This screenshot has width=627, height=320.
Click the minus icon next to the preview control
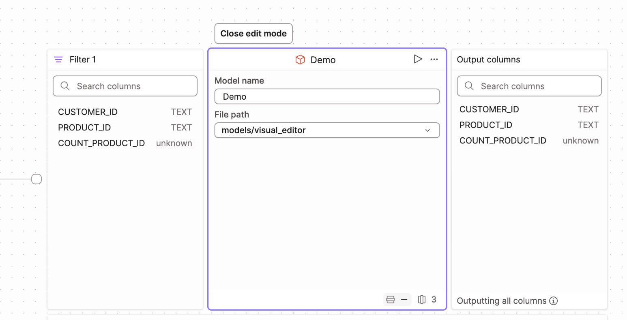click(x=404, y=299)
